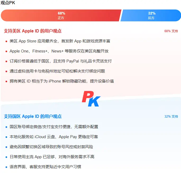
Task: Click the red 68% 正方 vote bar
Action: pos(61,15)
